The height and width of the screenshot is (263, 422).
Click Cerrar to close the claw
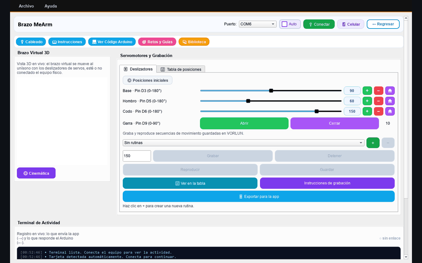(335, 123)
